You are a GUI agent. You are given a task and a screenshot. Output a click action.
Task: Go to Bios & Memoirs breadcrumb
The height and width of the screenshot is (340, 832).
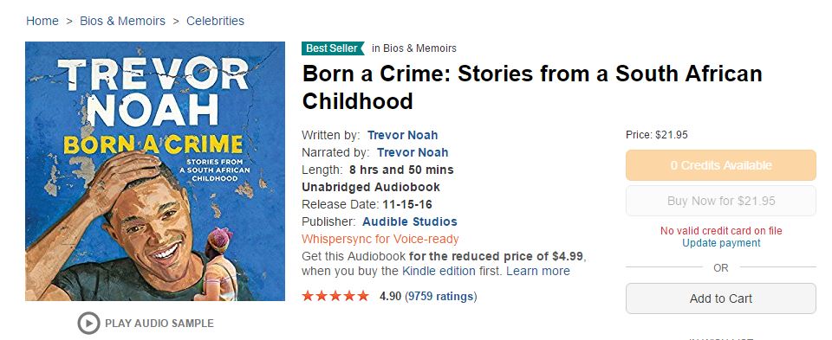tap(122, 21)
